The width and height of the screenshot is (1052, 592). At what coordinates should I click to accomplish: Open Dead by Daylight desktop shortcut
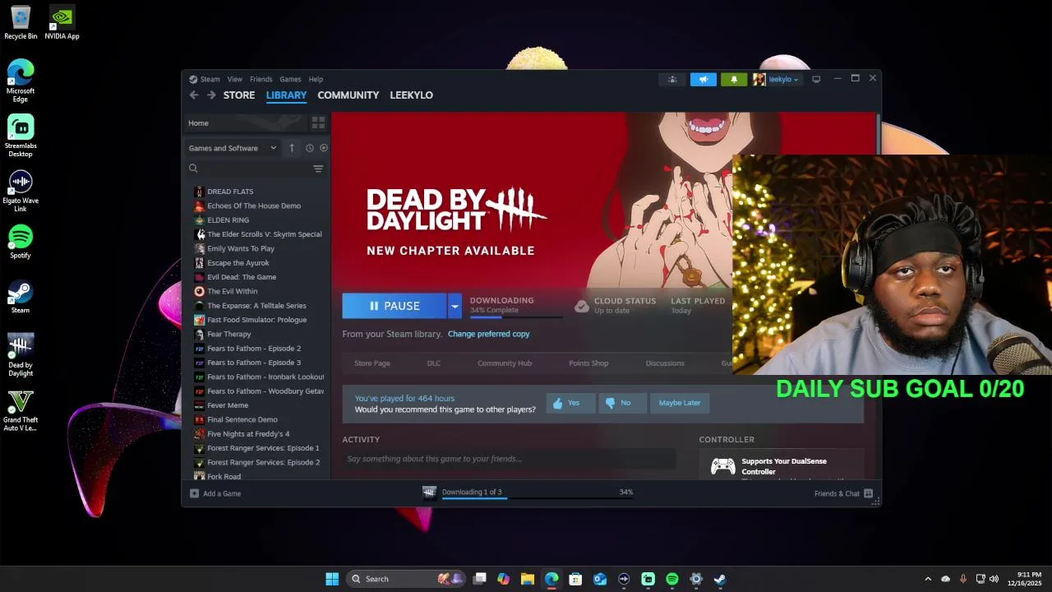21,355
